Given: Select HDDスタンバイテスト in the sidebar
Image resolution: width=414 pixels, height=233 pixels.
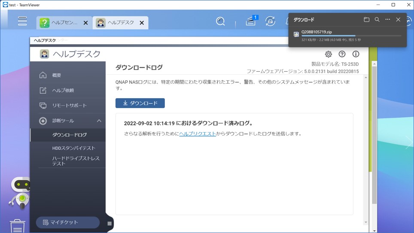Looking at the screenshot, I should click(x=73, y=148).
